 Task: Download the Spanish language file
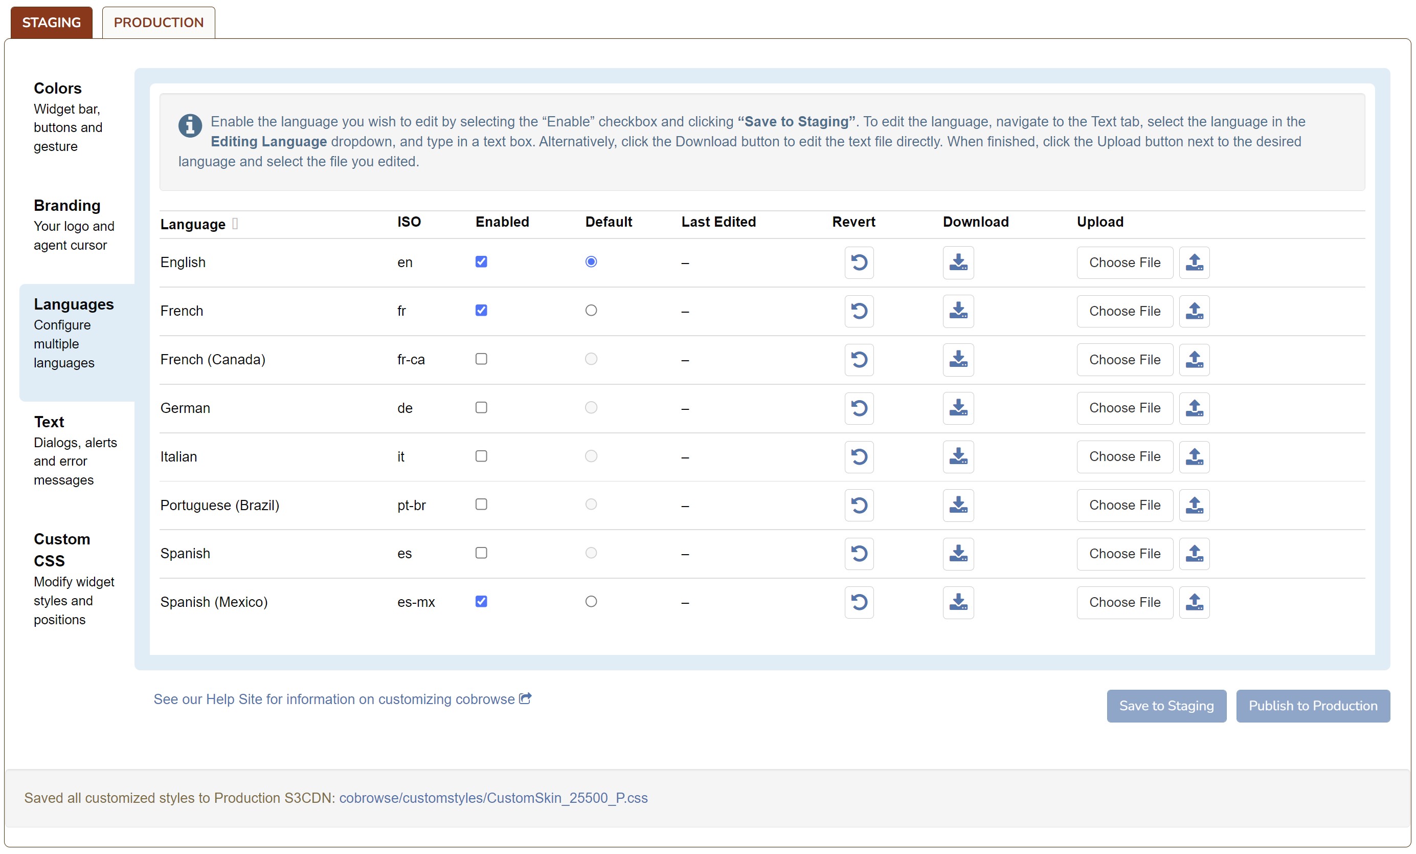[x=958, y=553]
